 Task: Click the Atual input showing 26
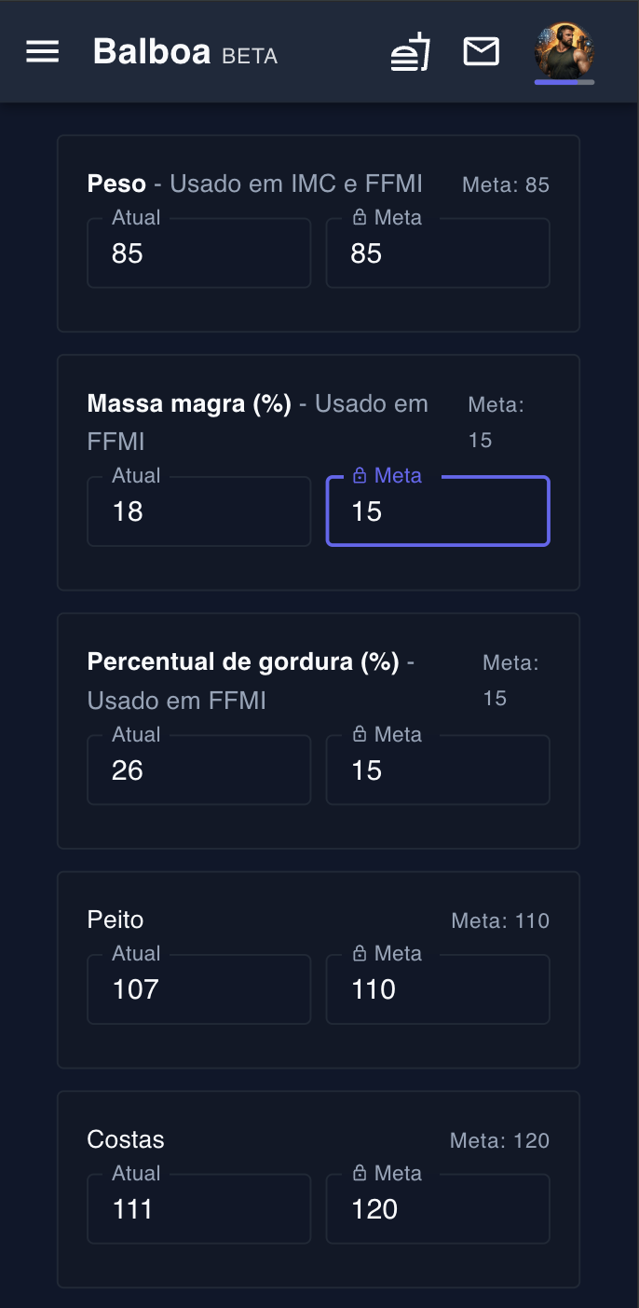[x=198, y=770]
